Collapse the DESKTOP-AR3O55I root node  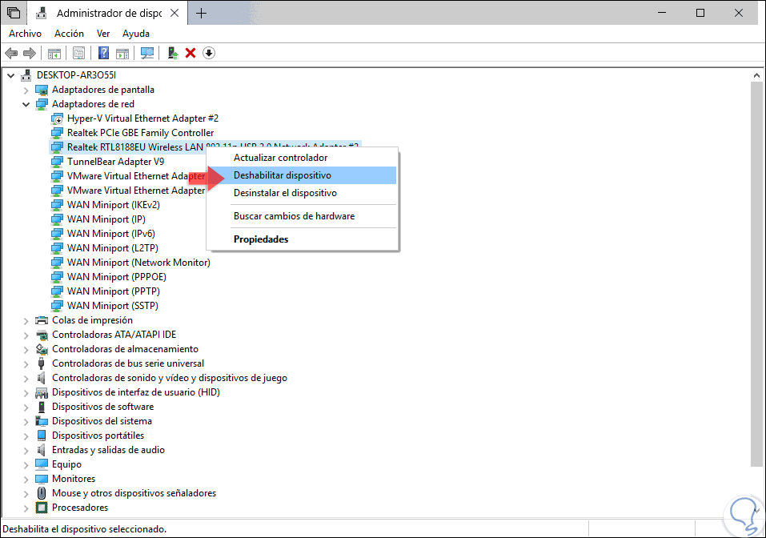pyautogui.click(x=10, y=74)
